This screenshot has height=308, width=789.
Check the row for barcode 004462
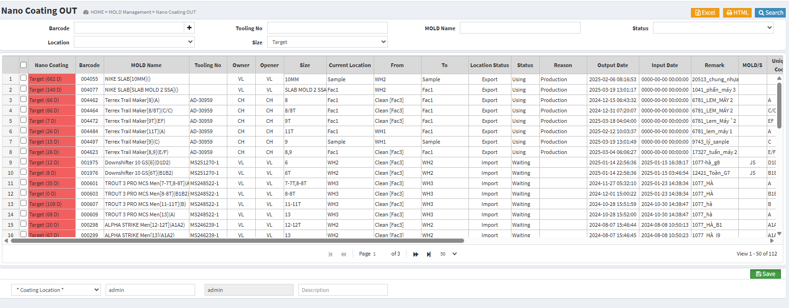coord(23,99)
